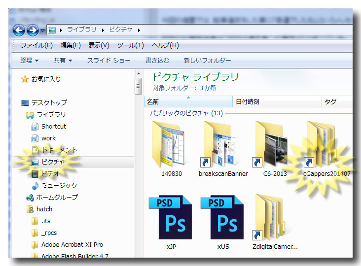Click the Back navigation arrow button
This screenshot has width=361, height=266.
(19, 30)
